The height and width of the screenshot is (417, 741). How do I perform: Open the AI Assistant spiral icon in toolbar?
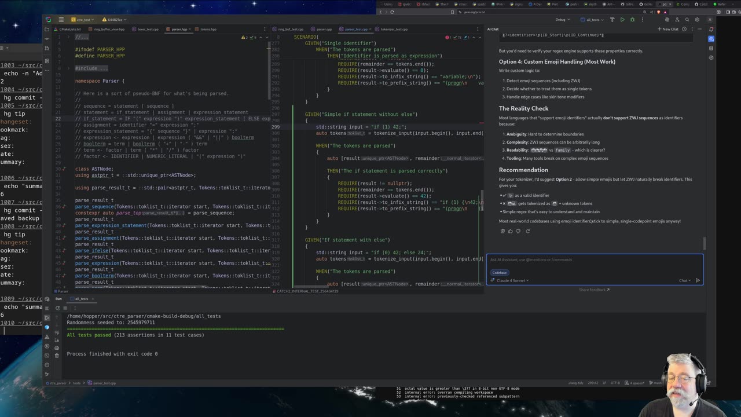click(x=667, y=20)
